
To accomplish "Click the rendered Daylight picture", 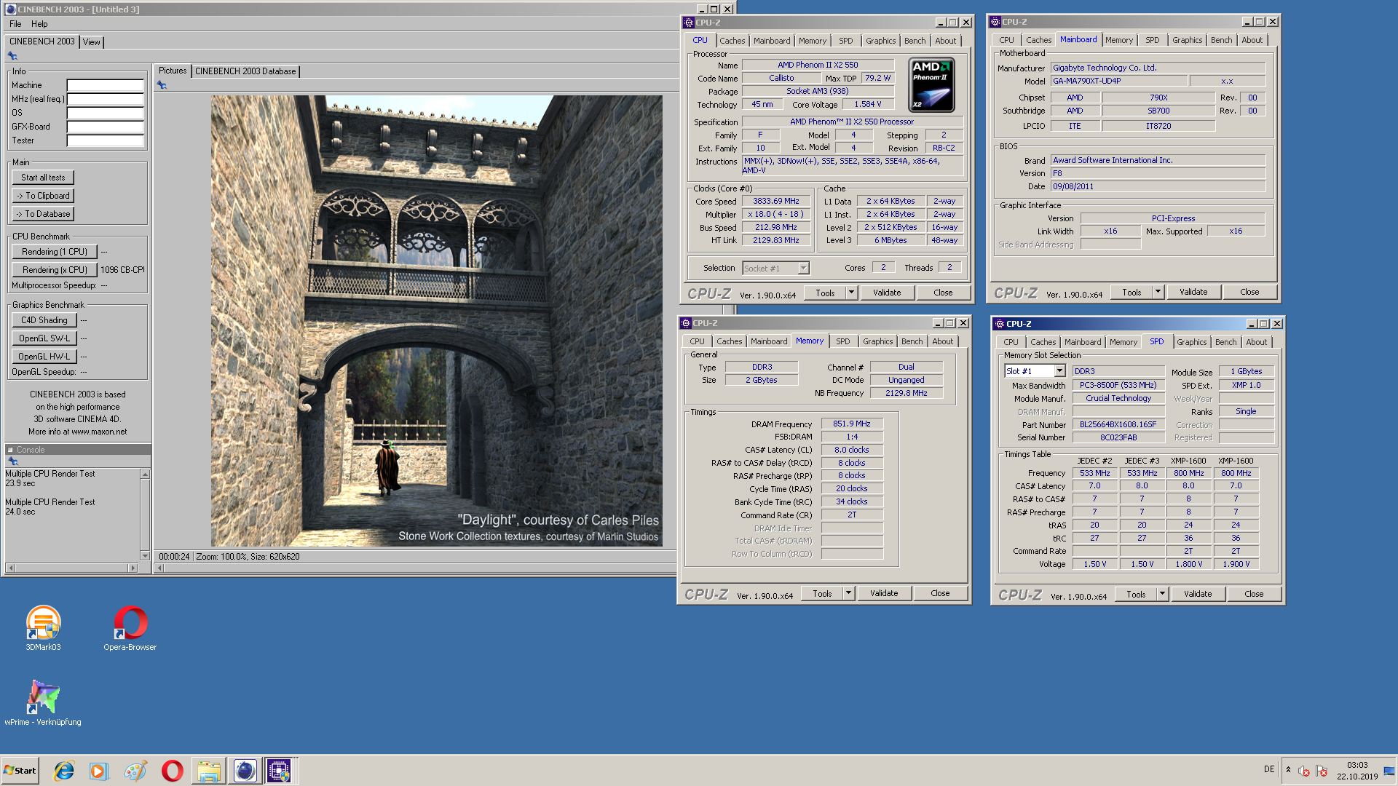I will click(437, 321).
